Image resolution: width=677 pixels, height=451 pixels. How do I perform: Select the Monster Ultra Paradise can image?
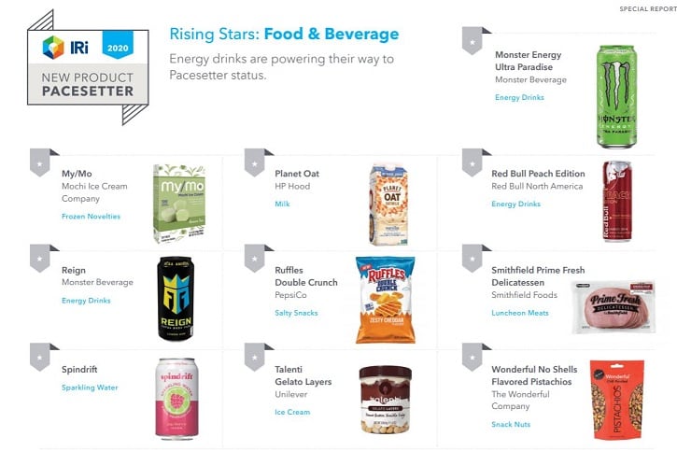click(616, 97)
